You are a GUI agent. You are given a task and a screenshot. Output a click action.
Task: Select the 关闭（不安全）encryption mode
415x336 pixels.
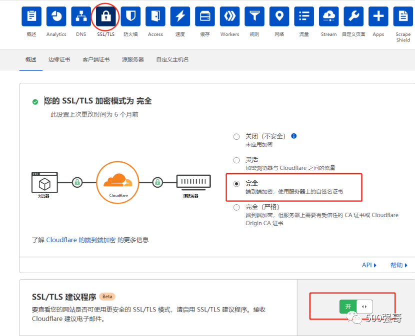pos(236,137)
